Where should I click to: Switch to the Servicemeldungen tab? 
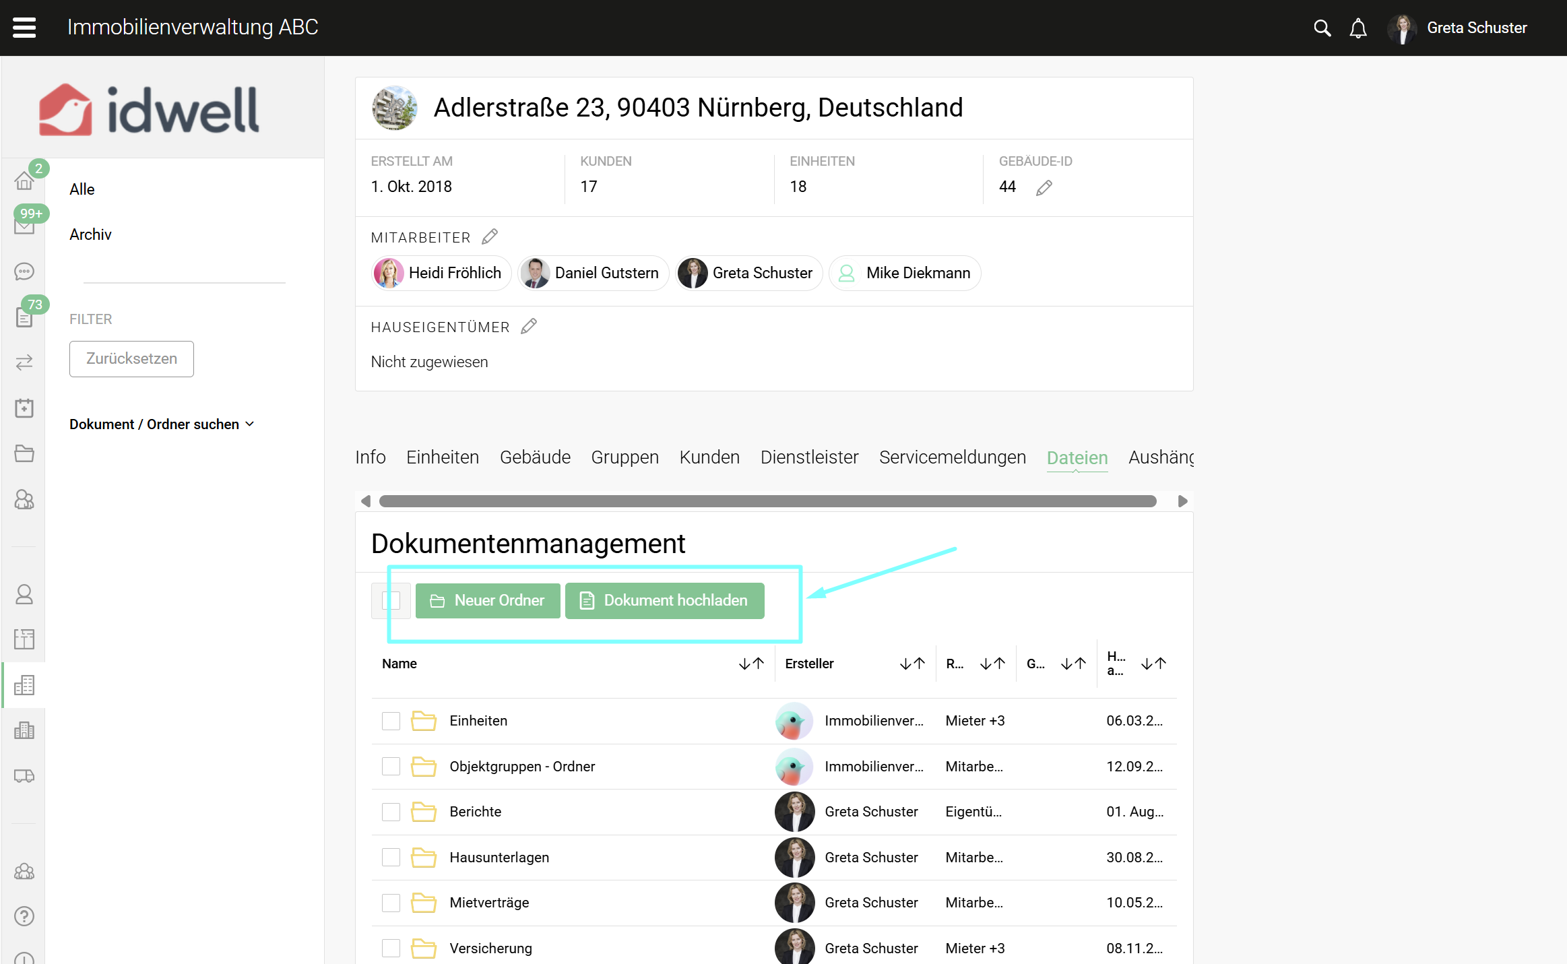[x=952, y=457]
